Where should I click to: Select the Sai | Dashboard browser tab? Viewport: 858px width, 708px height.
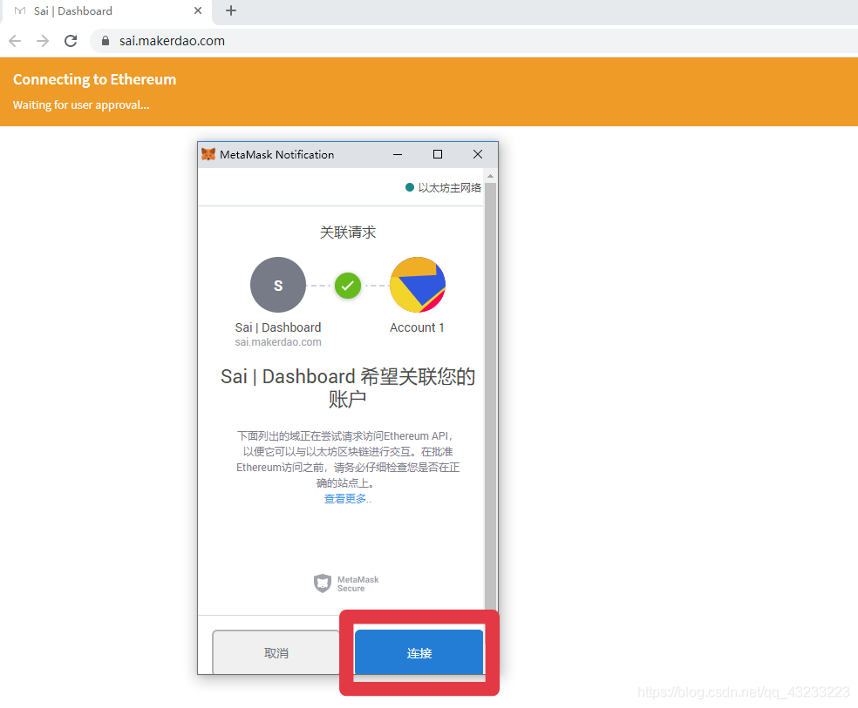(106, 11)
